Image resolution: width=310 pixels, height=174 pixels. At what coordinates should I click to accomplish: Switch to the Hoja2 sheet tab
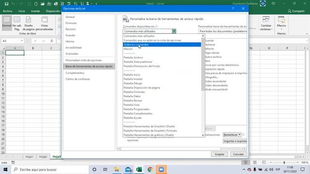click(x=43, y=157)
